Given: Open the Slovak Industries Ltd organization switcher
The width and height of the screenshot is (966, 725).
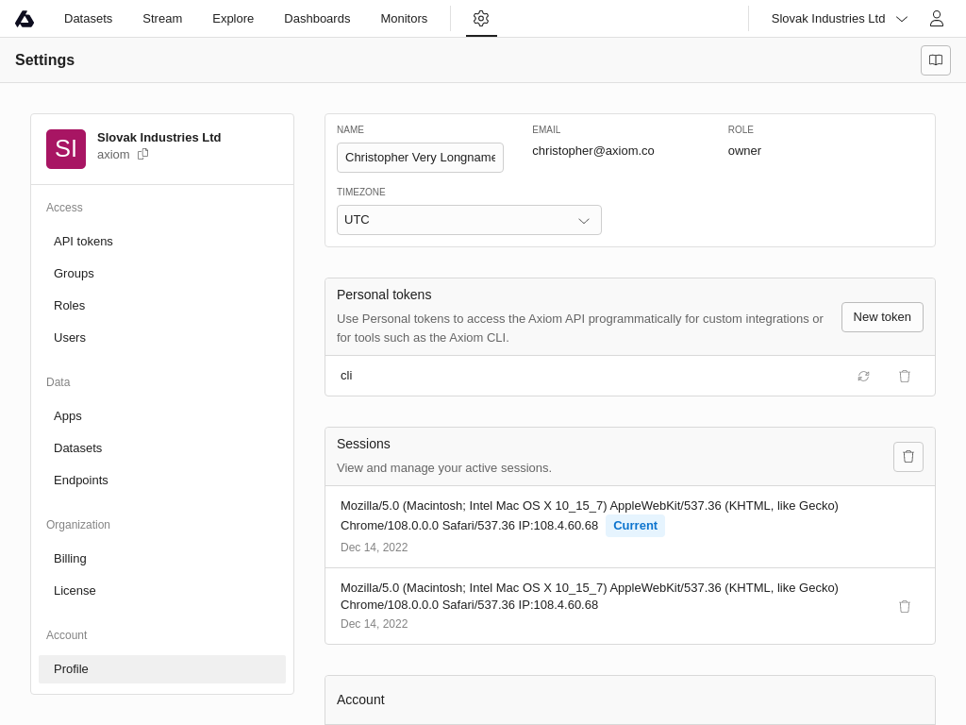Looking at the screenshot, I should [x=839, y=18].
